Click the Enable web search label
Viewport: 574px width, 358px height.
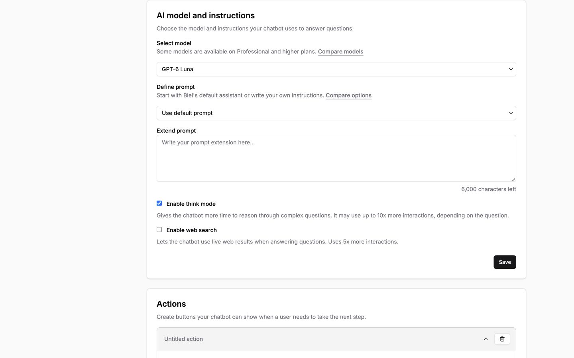click(192, 230)
